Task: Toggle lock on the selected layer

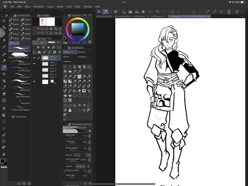Action: (x=49, y=47)
